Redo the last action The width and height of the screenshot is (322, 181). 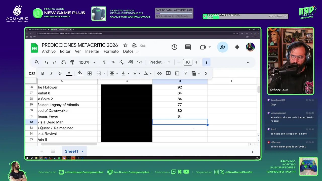(x=55, y=62)
